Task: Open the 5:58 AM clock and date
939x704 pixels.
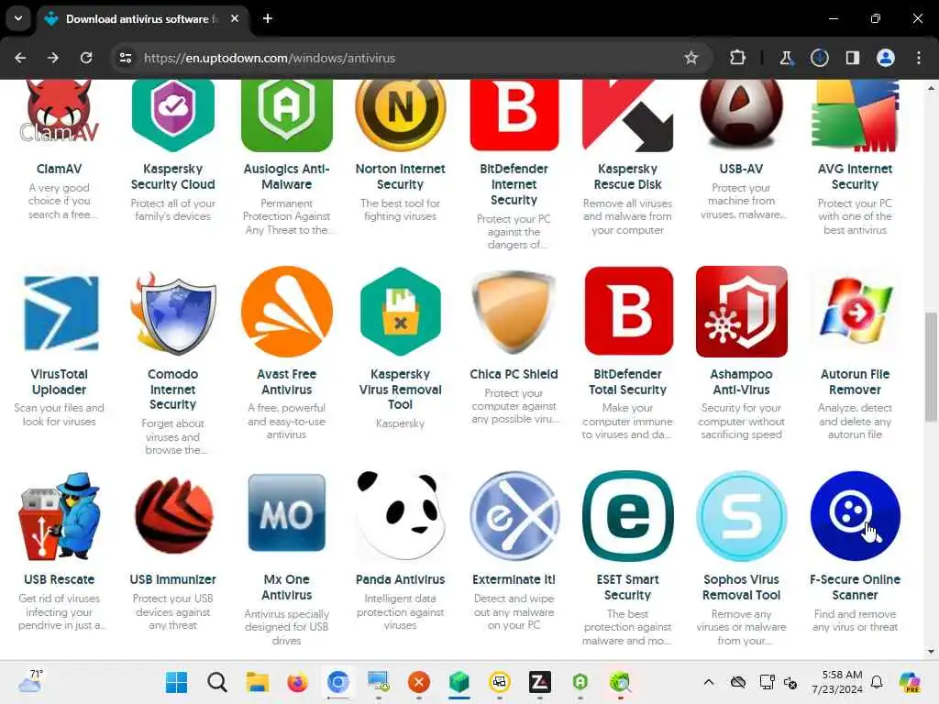Action: pos(836,682)
